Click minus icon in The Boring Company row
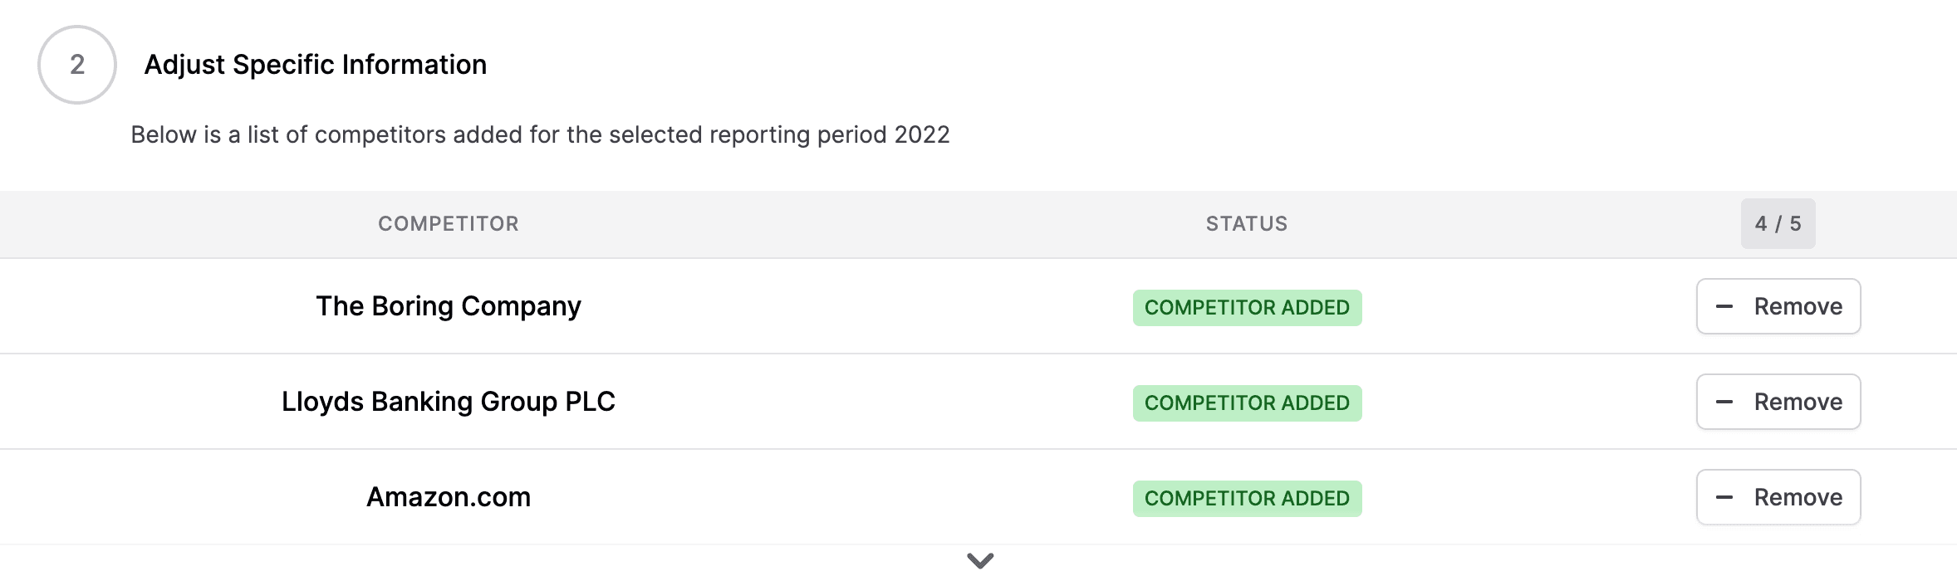1957x571 pixels. point(1724,306)
